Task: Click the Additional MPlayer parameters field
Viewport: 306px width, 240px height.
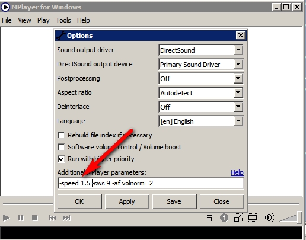Action: (x=151, y=183)
